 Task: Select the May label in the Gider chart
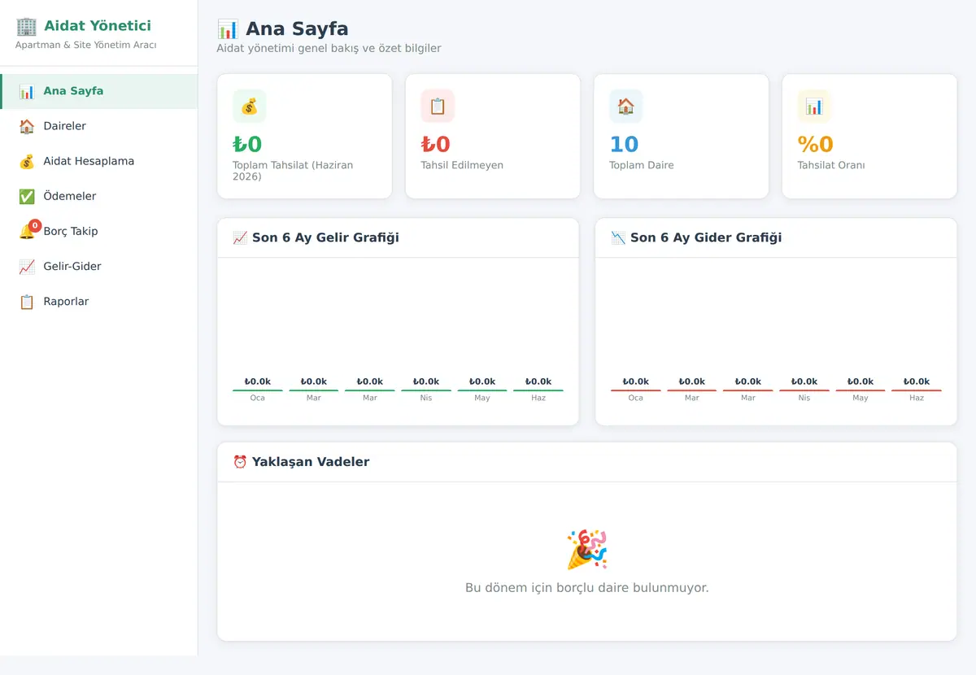pos(861,398)
